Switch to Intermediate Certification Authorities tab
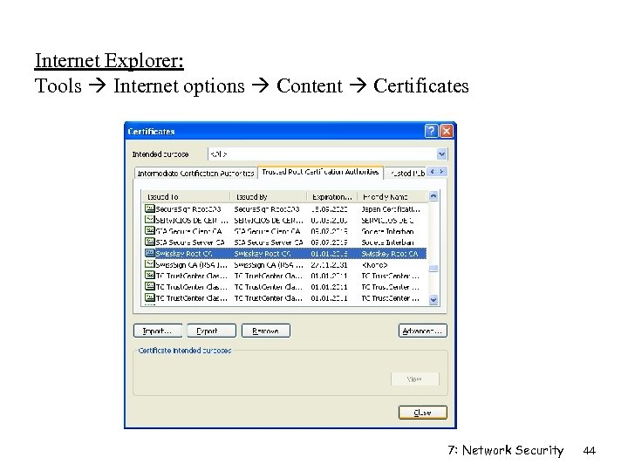This screenshot has width=628, height=471. coord(195,173)
